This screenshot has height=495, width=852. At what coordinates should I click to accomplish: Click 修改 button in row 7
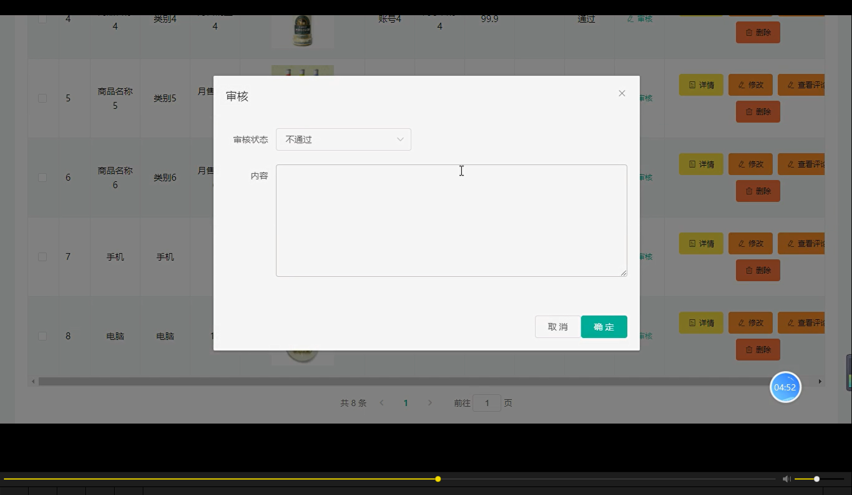750,244
